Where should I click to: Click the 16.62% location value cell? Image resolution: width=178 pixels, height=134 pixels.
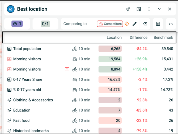point(110,79)
